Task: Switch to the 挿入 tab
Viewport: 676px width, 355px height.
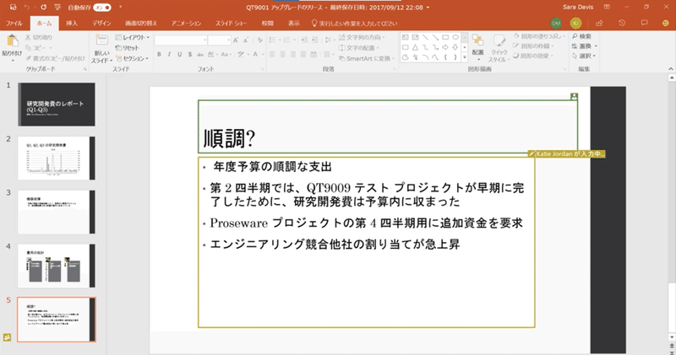Action: point(72,24)
